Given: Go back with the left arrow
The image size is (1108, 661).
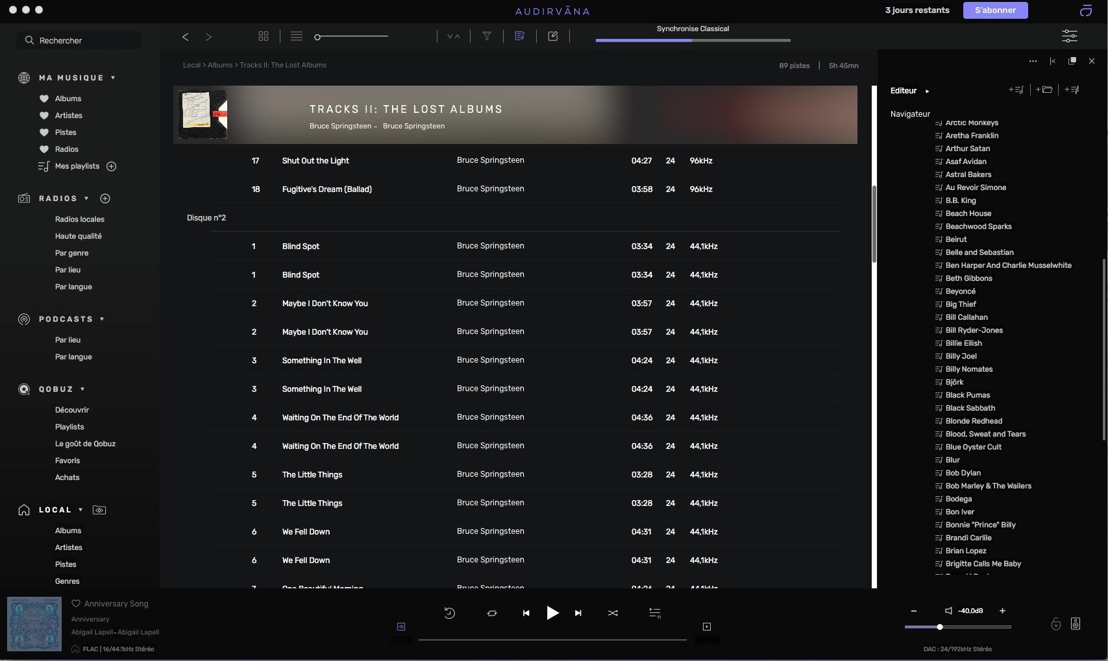Looking at the screenshot, I should (186, 37).
